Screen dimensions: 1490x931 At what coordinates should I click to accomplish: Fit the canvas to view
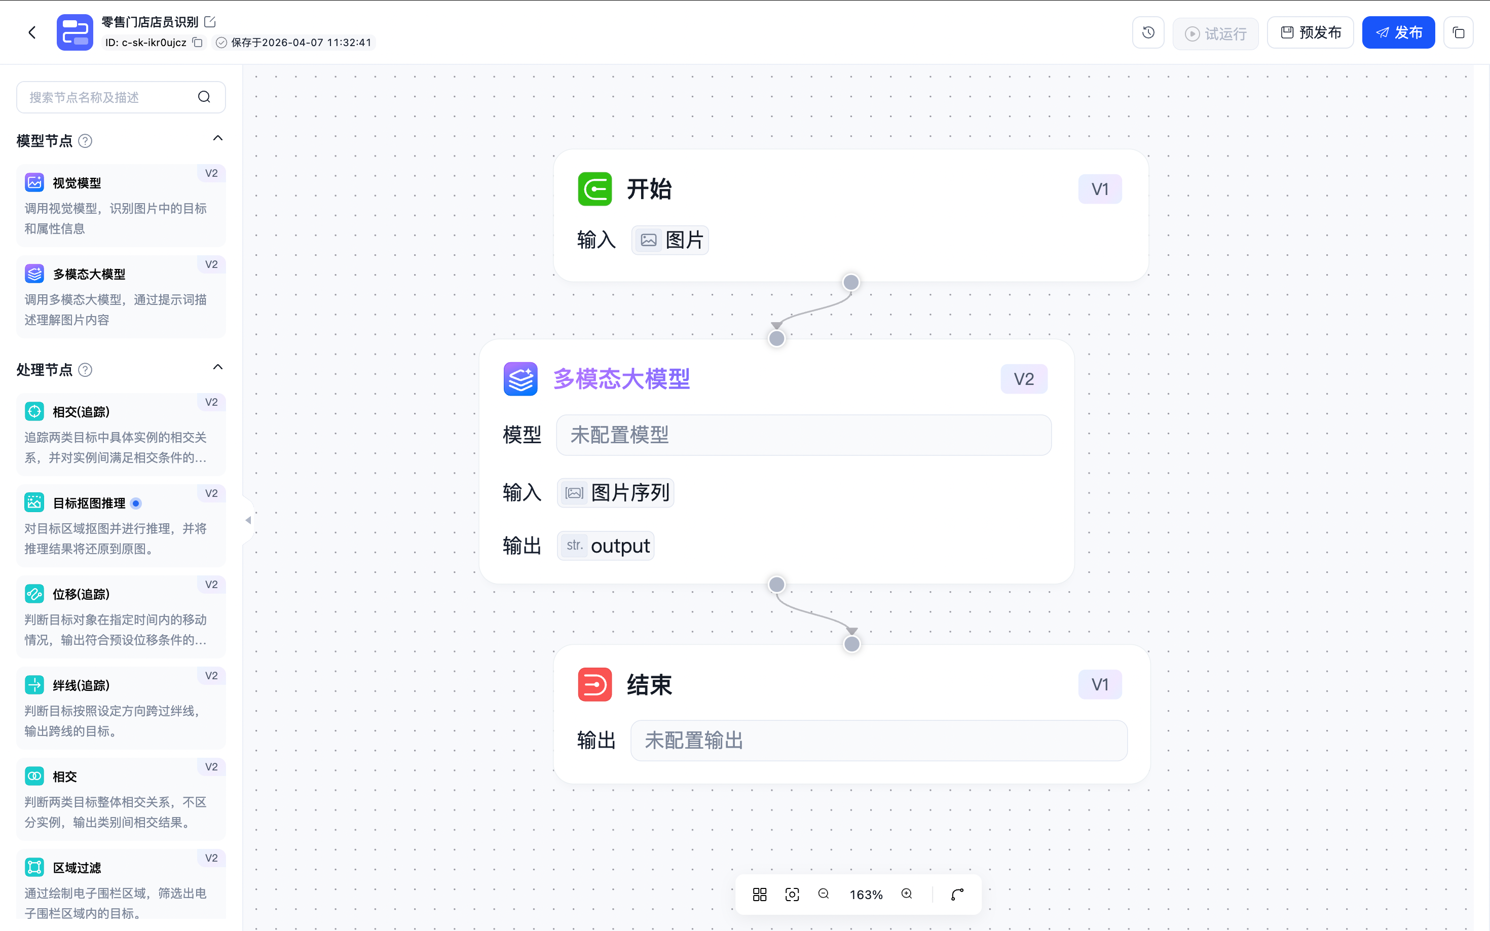[x=792, y=895]
